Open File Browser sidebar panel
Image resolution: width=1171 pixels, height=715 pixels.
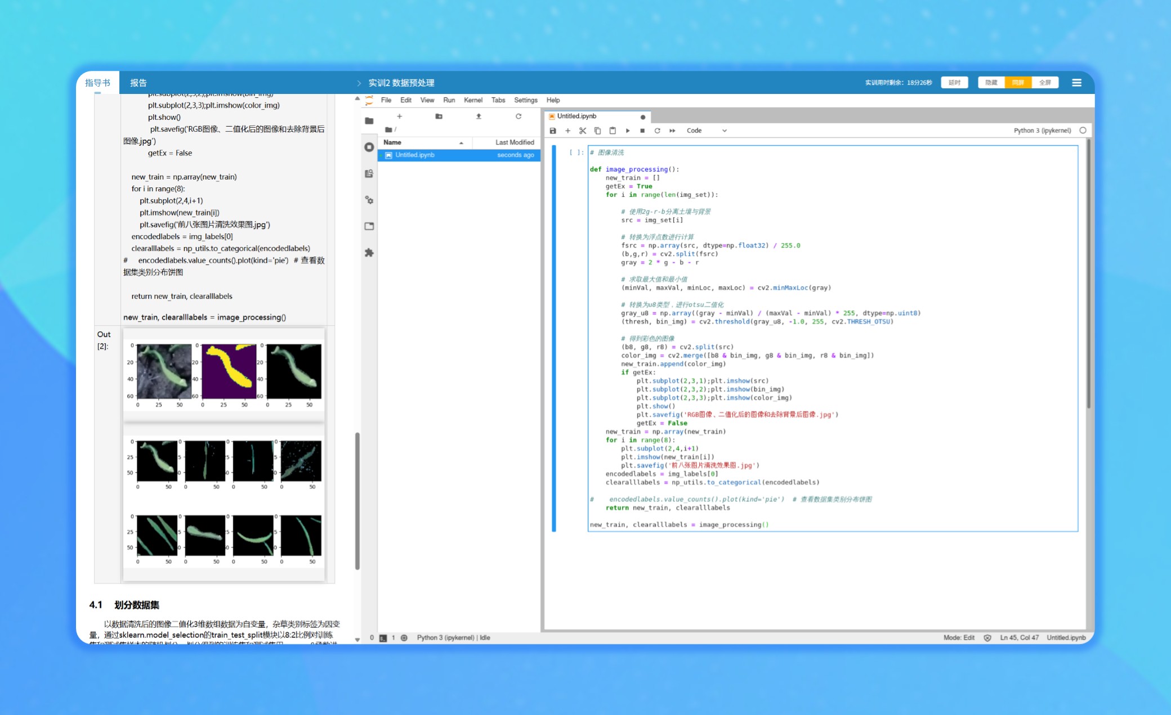(369, 121)
